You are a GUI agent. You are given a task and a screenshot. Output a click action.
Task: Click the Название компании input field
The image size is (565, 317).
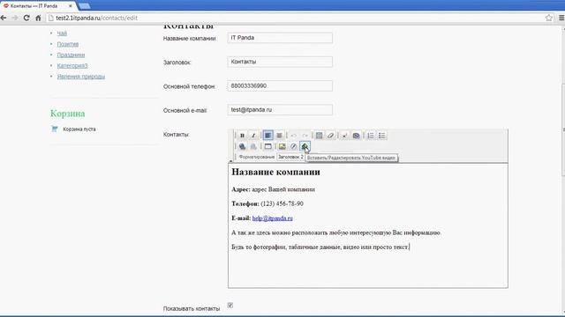click(280, 38)
